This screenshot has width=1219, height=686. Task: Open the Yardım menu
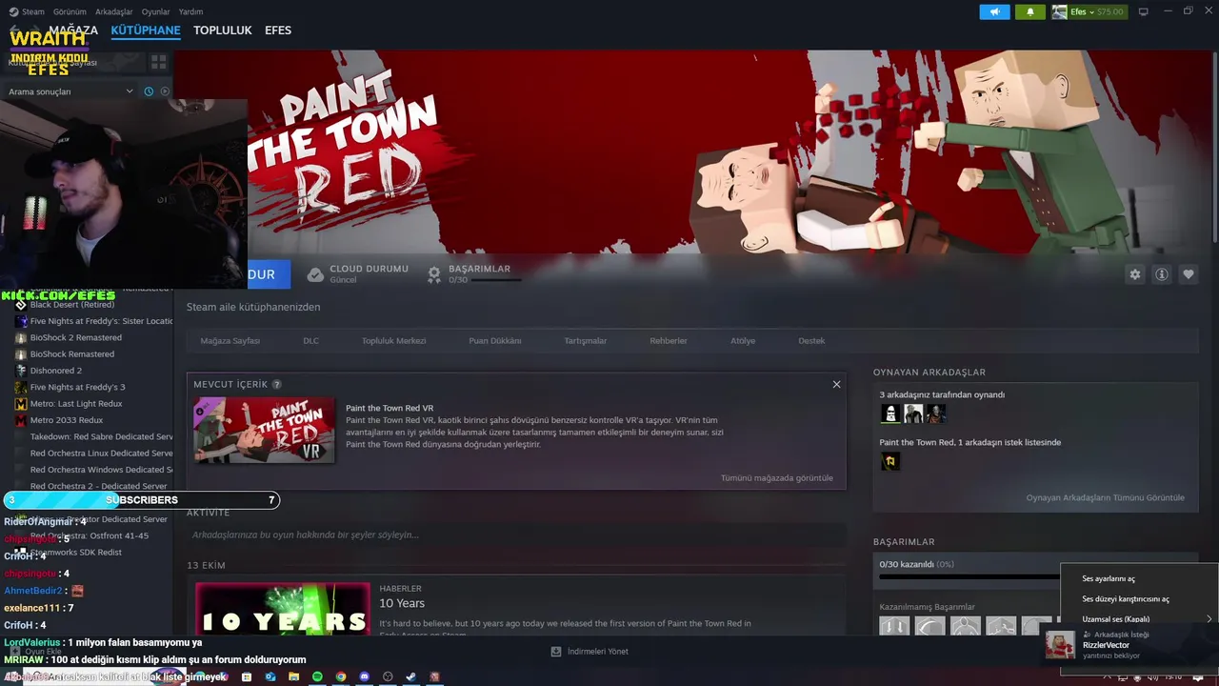(190, 11)
